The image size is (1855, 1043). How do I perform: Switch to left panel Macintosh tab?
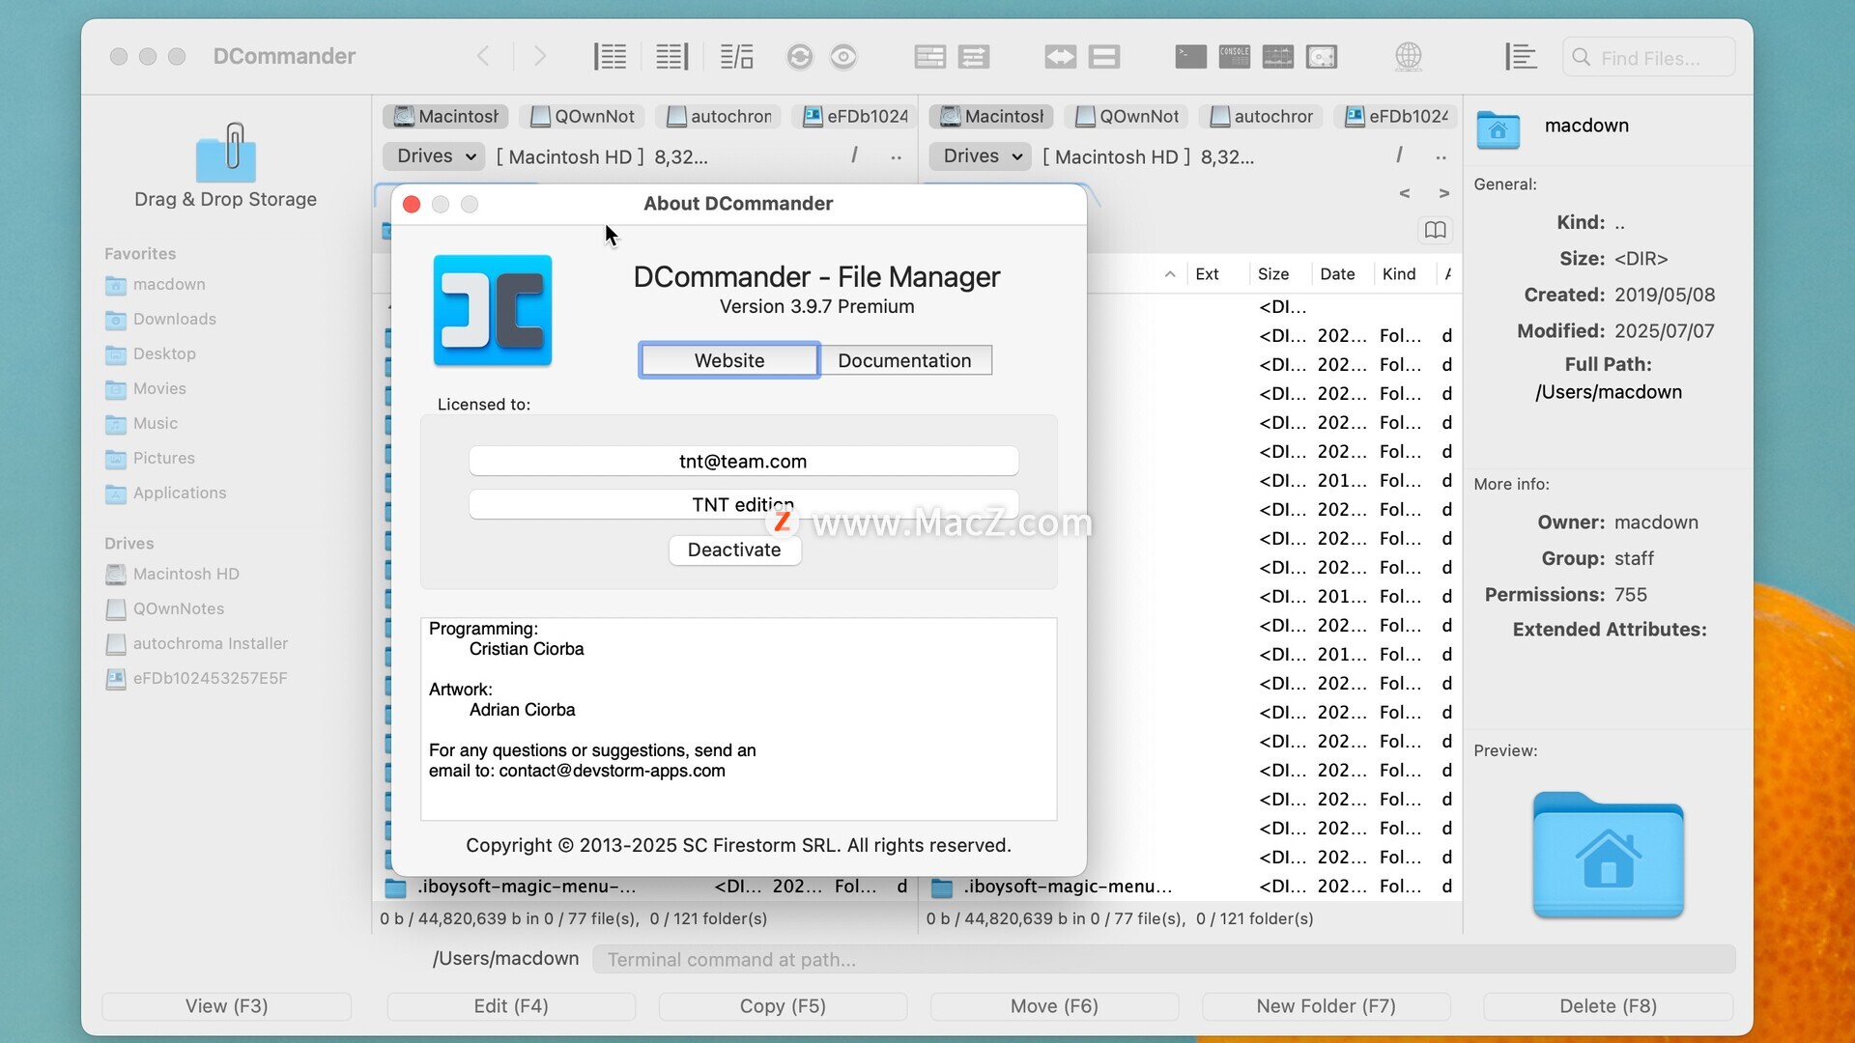[x=445, y=116]
